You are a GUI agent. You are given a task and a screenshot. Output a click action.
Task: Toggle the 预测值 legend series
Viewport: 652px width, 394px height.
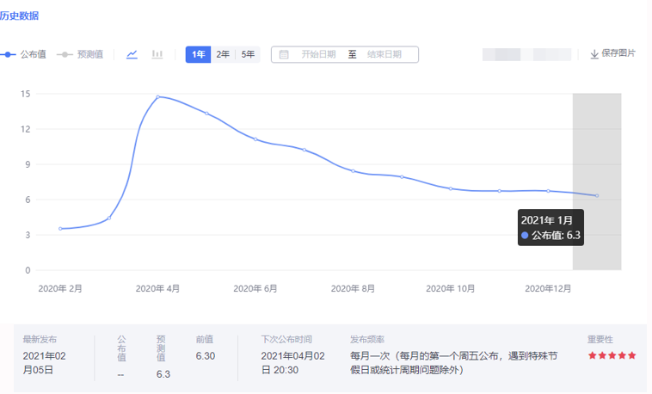point(80,54)
